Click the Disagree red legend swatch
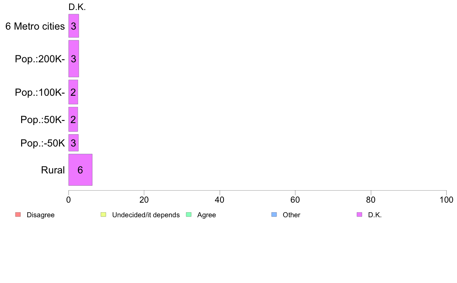 point(18,215)
